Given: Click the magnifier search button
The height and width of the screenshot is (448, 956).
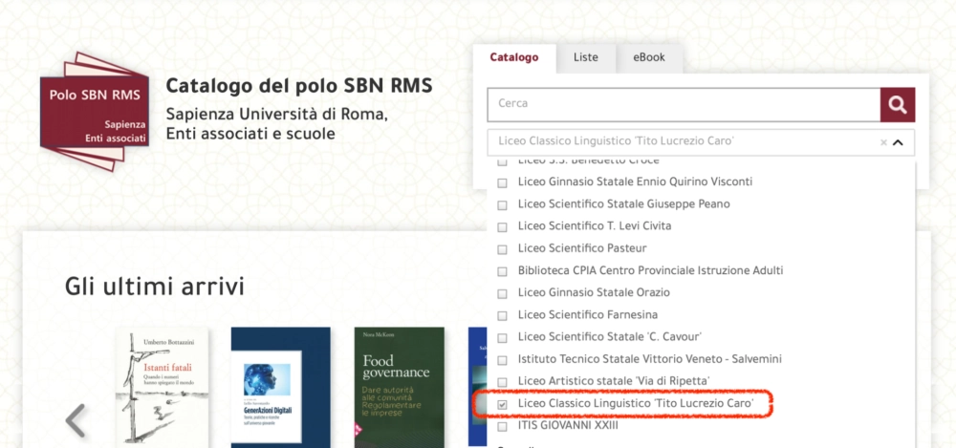Looking at the screenshot, I should (x=898, y=105).
